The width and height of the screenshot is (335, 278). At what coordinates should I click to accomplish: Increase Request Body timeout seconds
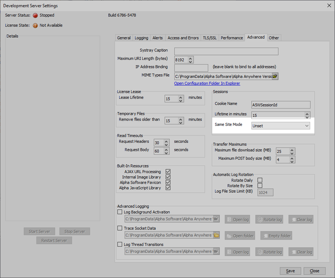click(x=166, y=150)
